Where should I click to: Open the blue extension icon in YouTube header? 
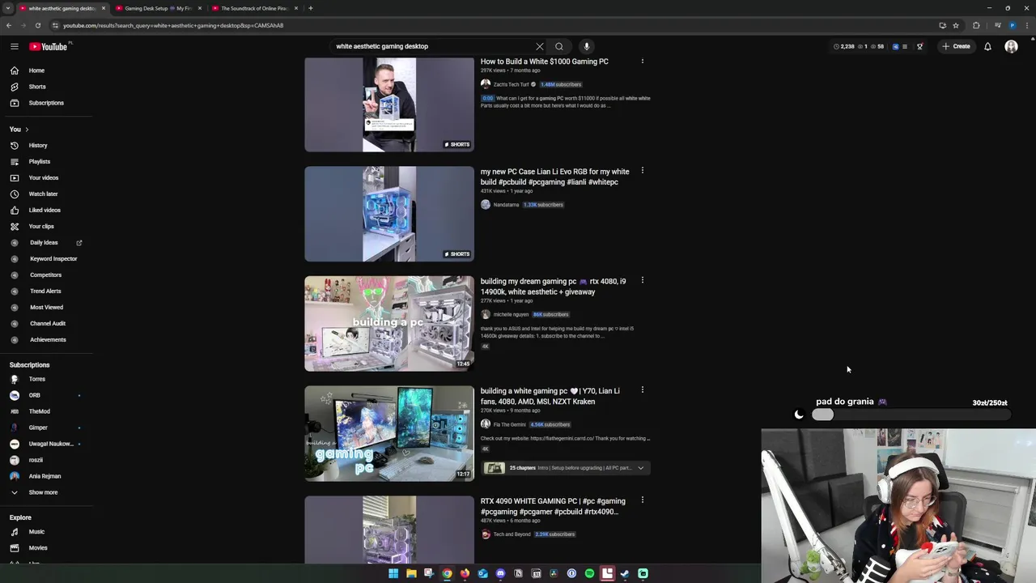click(x=895, y=46)
